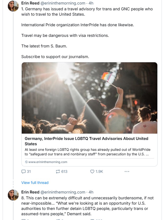Click the globe icon in the link card

click(x=26, y=162)
